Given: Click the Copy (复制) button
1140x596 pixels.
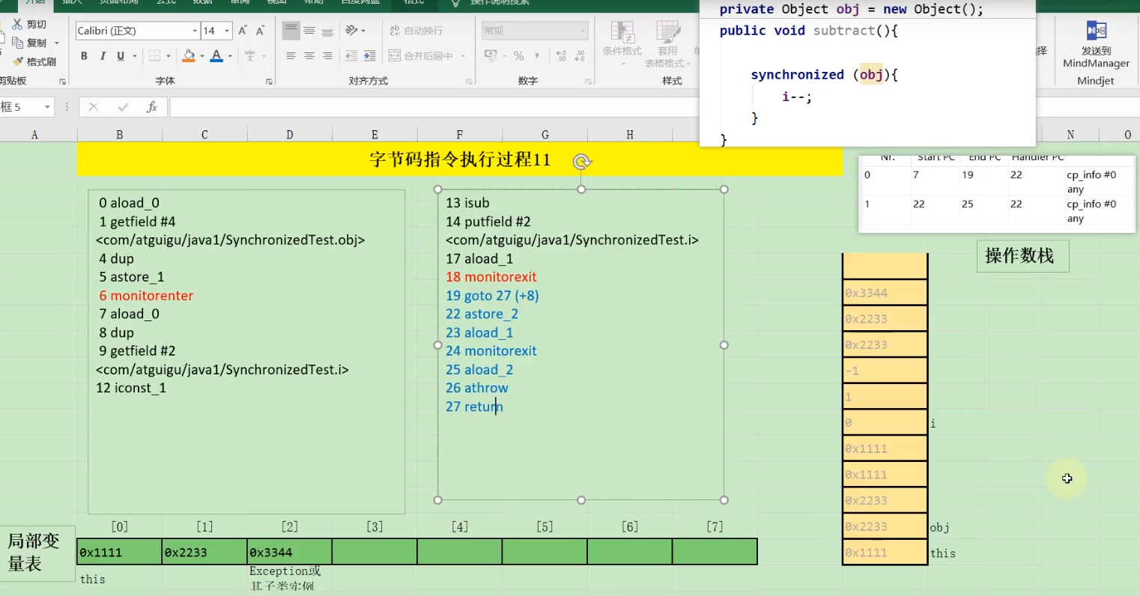Looking at the screenshot, I should tap(28, 43).
